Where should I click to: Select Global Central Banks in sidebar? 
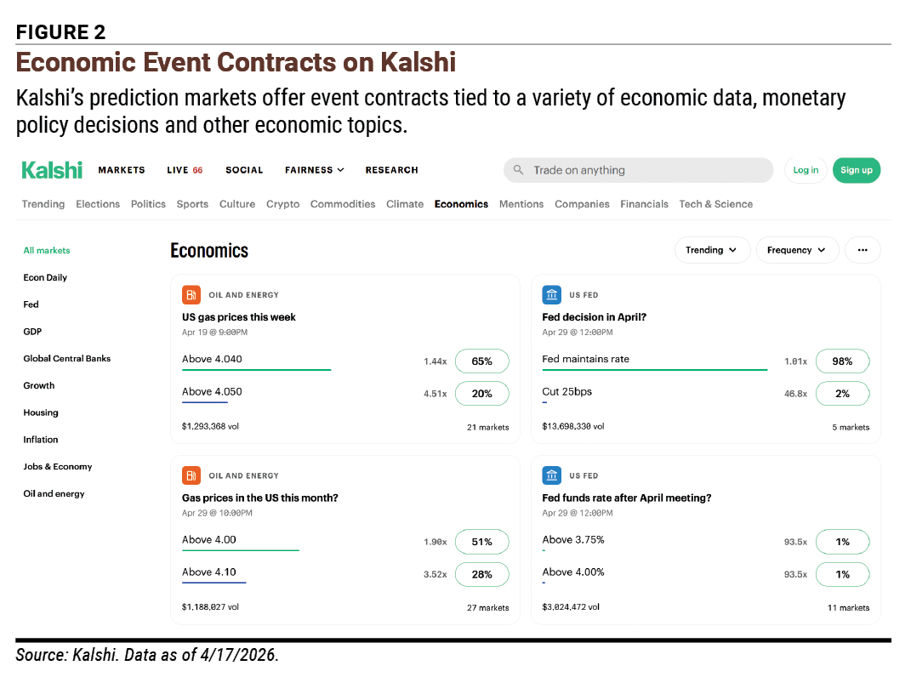(67, 359)
